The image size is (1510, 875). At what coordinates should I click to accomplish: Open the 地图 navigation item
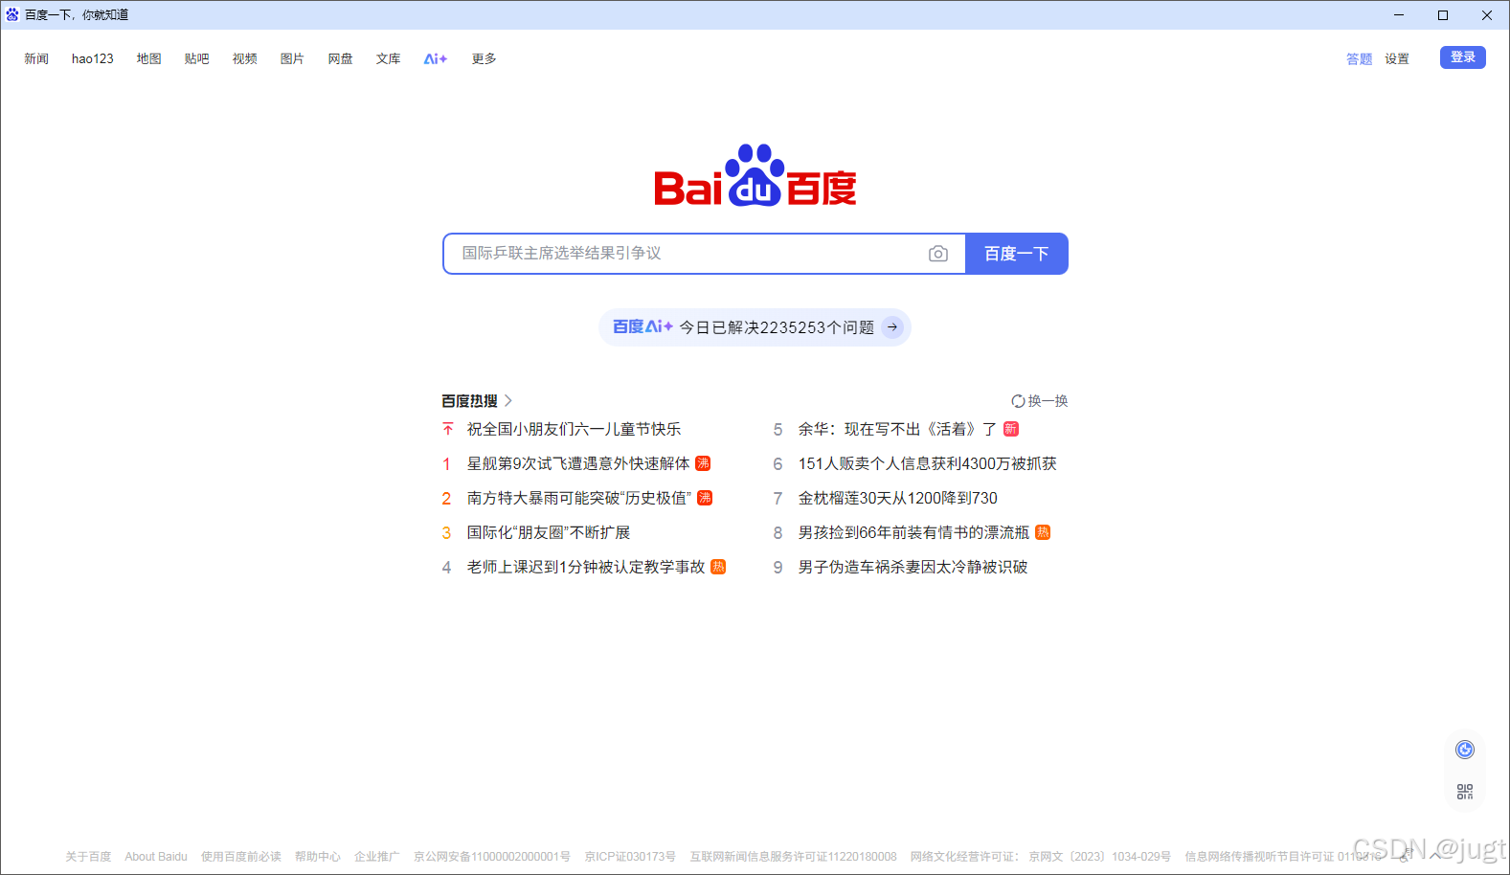coord(148,59)
